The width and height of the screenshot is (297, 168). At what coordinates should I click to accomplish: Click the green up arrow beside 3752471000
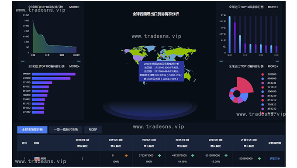coord(159,155)
